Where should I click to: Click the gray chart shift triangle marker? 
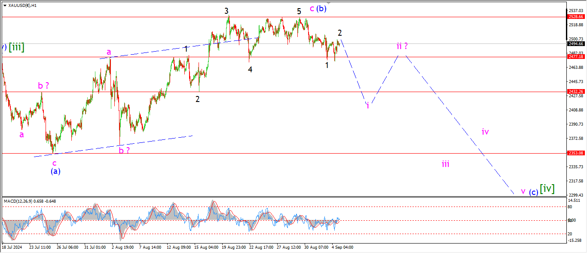click(329, 4)
